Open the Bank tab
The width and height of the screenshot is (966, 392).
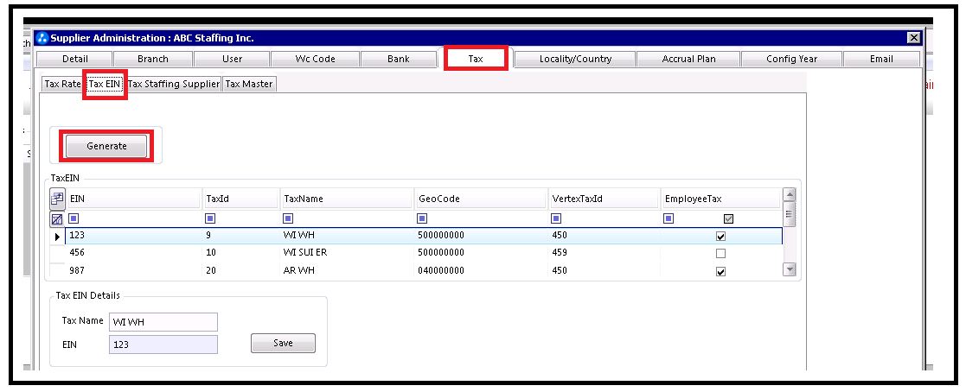click(x=399, y=59)
